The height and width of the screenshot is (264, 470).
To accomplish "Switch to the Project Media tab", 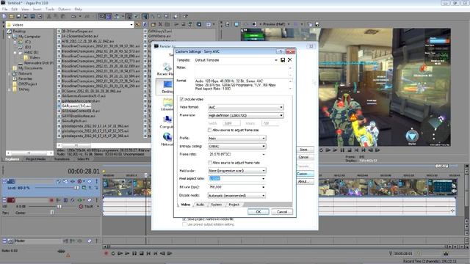I will (x=36, y=159).
